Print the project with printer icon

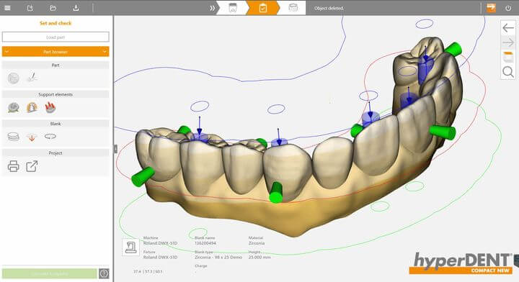point(13,166)
